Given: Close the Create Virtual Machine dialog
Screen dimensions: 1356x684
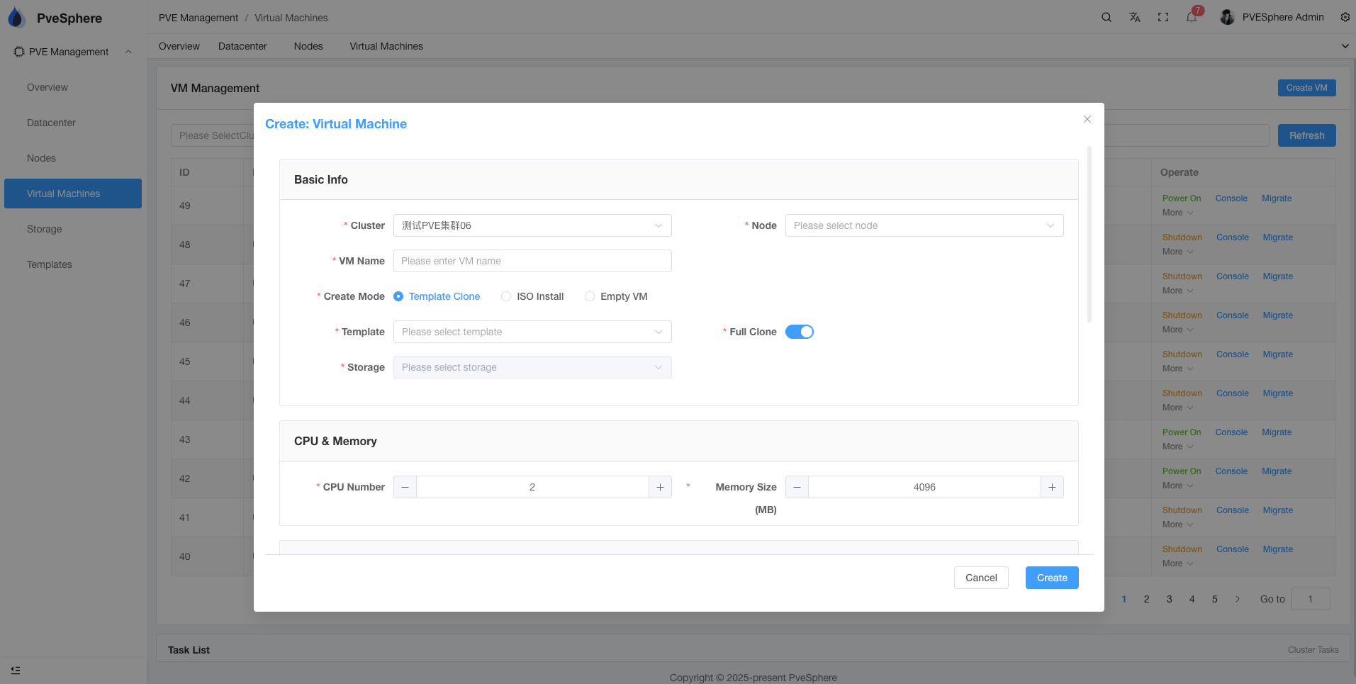Looking at the screenshot, I should (1087, 119).
